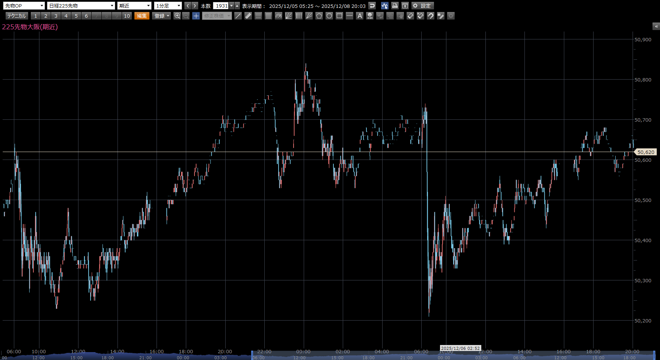Select the trend line drawing tool
The image size is (660, 360).
pyautogui.click(x=238, y=16)
